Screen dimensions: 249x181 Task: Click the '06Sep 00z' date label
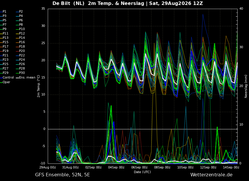[139, 167]
